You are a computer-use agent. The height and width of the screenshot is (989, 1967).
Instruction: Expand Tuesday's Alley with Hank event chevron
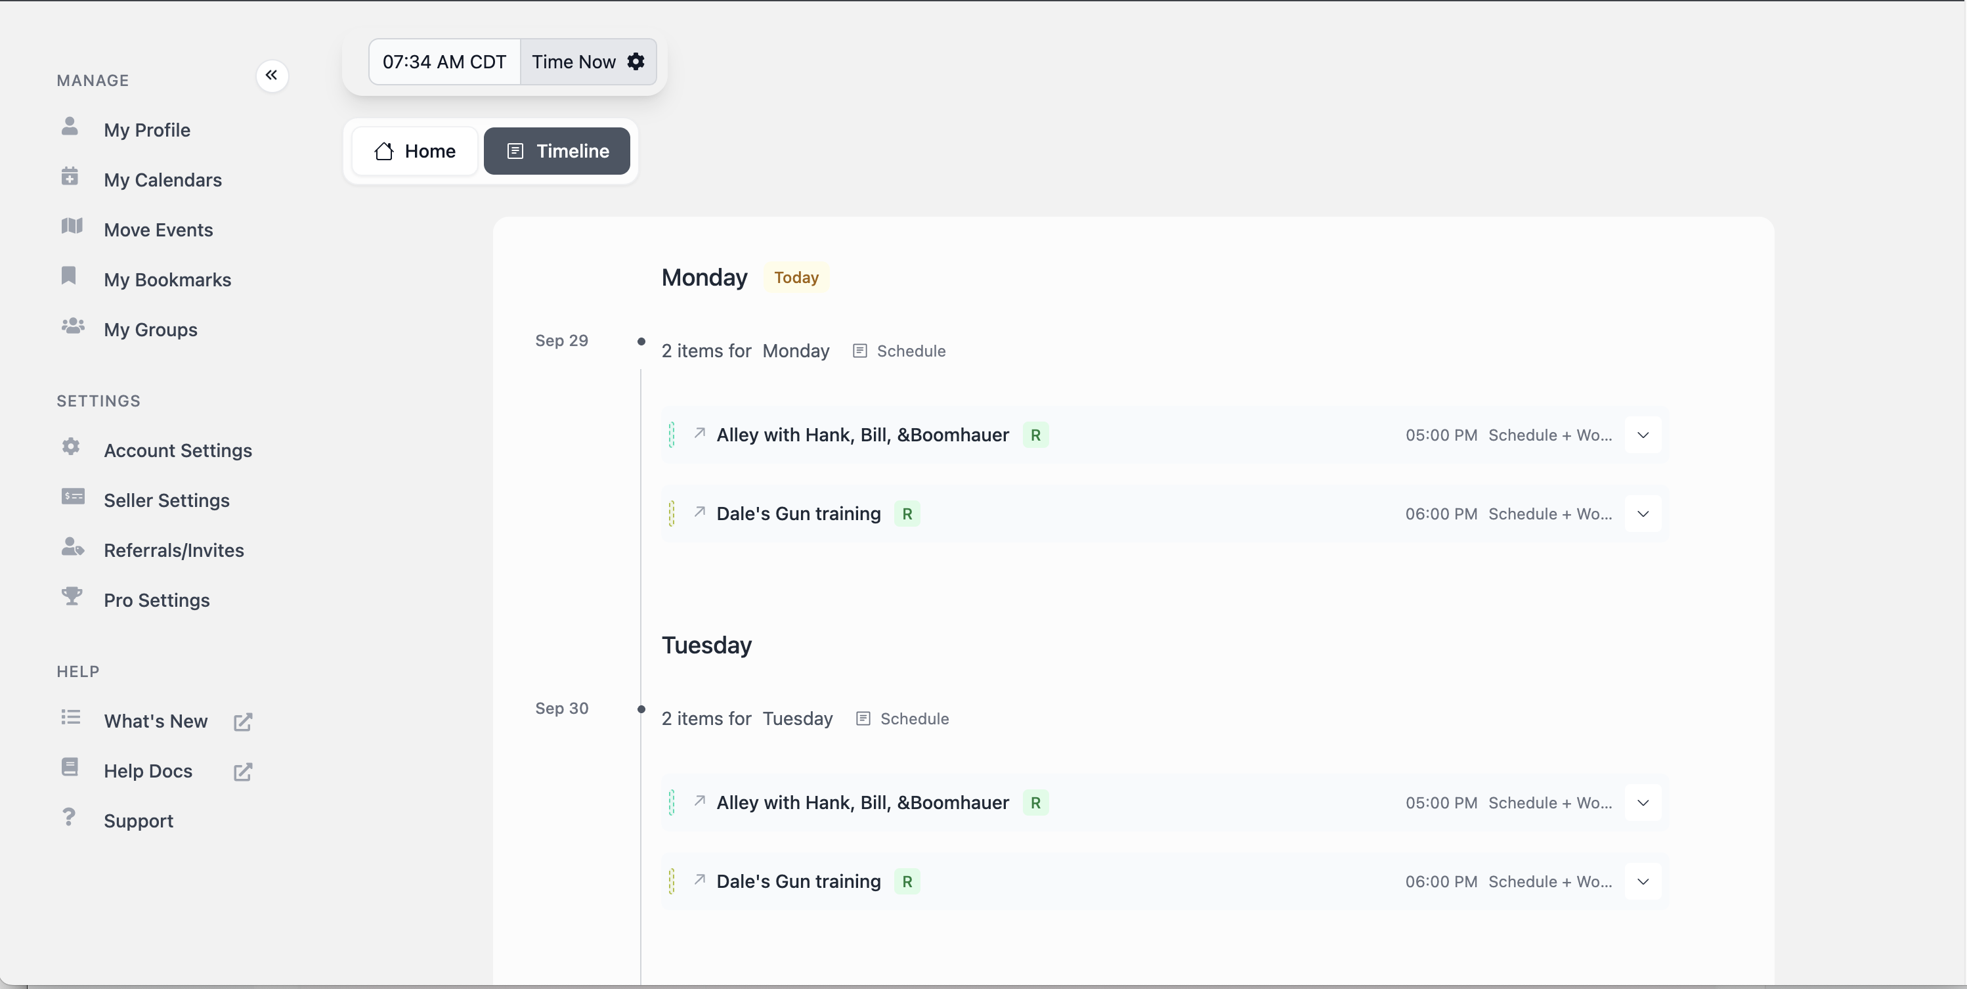[1643, 802]
